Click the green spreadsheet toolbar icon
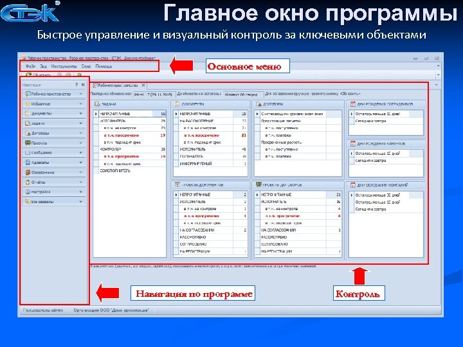Screen dimensions: 463x347 79,75
